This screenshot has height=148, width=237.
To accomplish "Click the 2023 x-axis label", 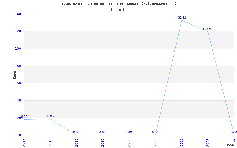I will 208,143.
